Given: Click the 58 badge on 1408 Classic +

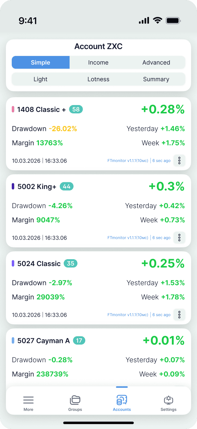Looking at the screenshot, I should click(x=76, y=109).
